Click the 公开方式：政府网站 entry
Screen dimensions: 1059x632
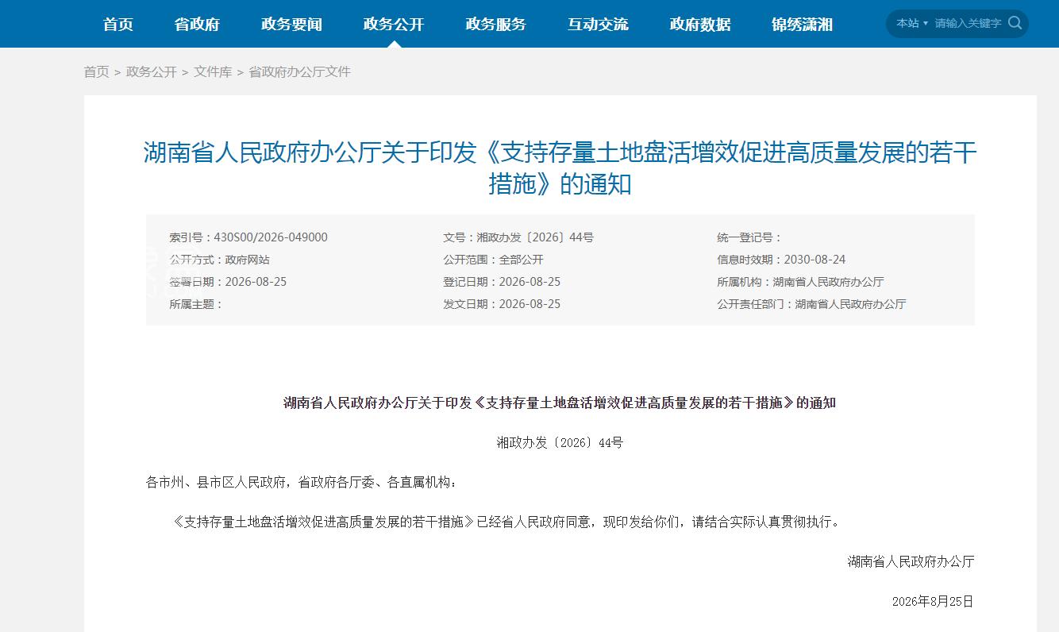(x=219, y=260)
